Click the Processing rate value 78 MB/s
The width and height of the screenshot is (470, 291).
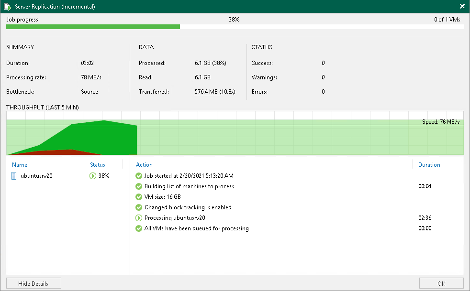pos(91,77)
